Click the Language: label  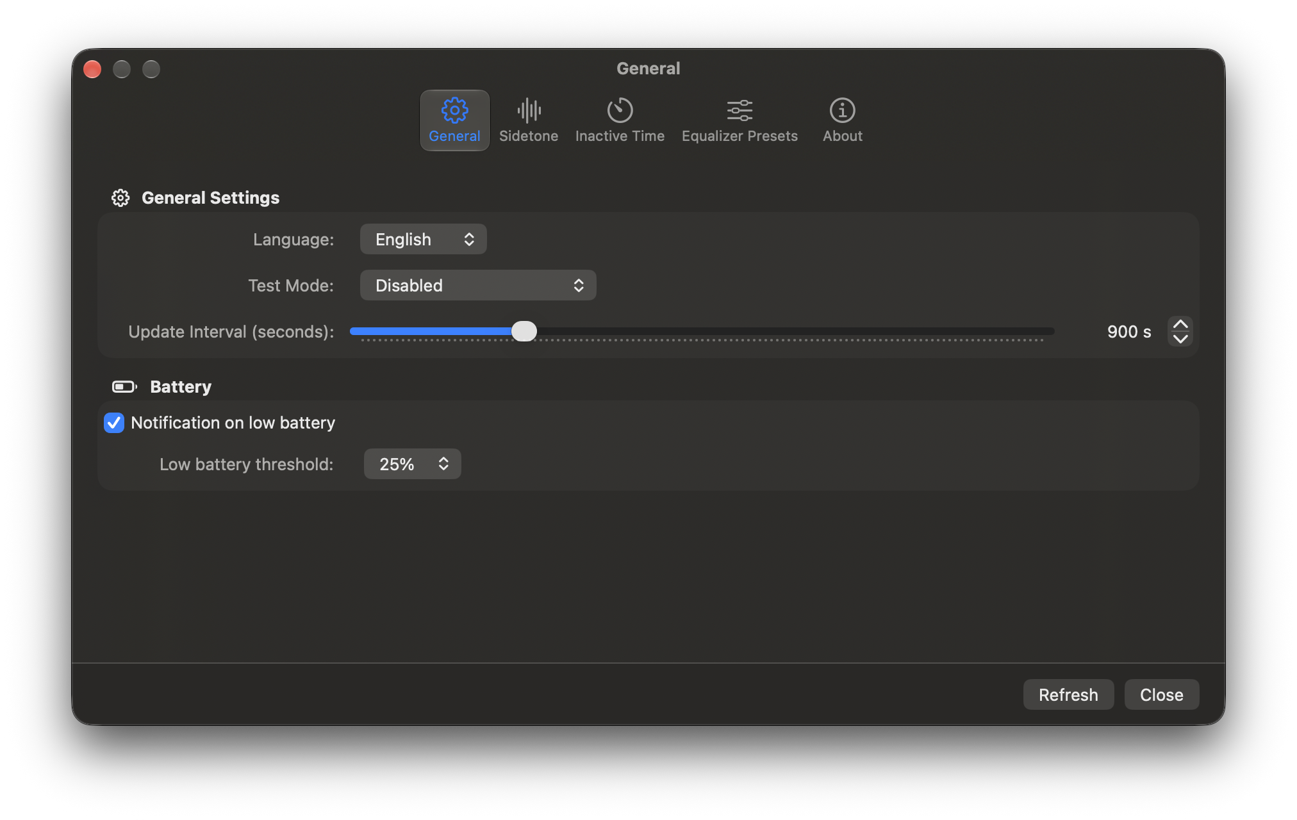(x=293, y=239)
